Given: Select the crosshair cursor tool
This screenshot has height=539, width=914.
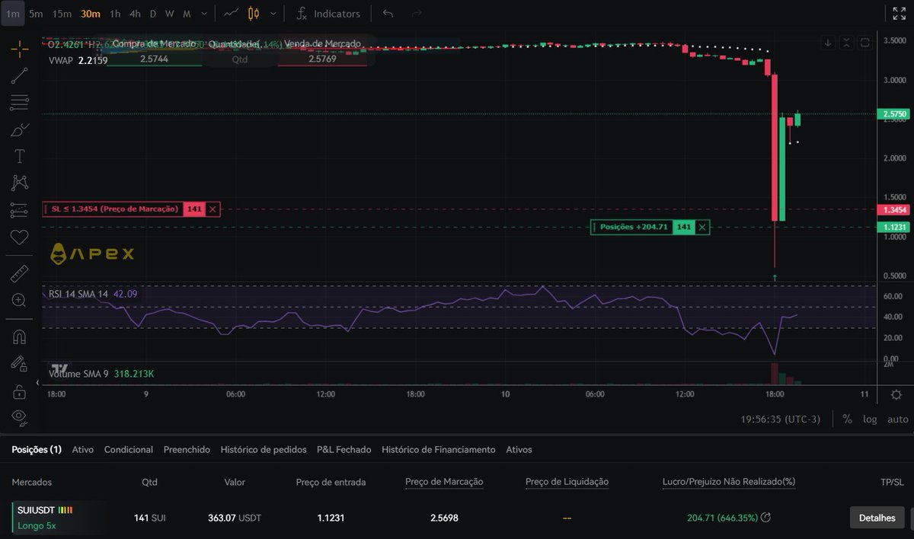Looking at the screenshot, I should (19, 48).
